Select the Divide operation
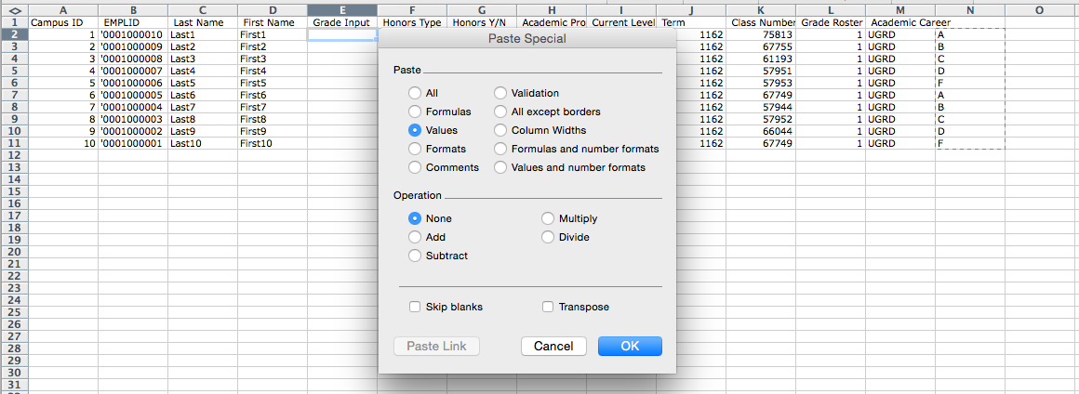 (548, 237)
